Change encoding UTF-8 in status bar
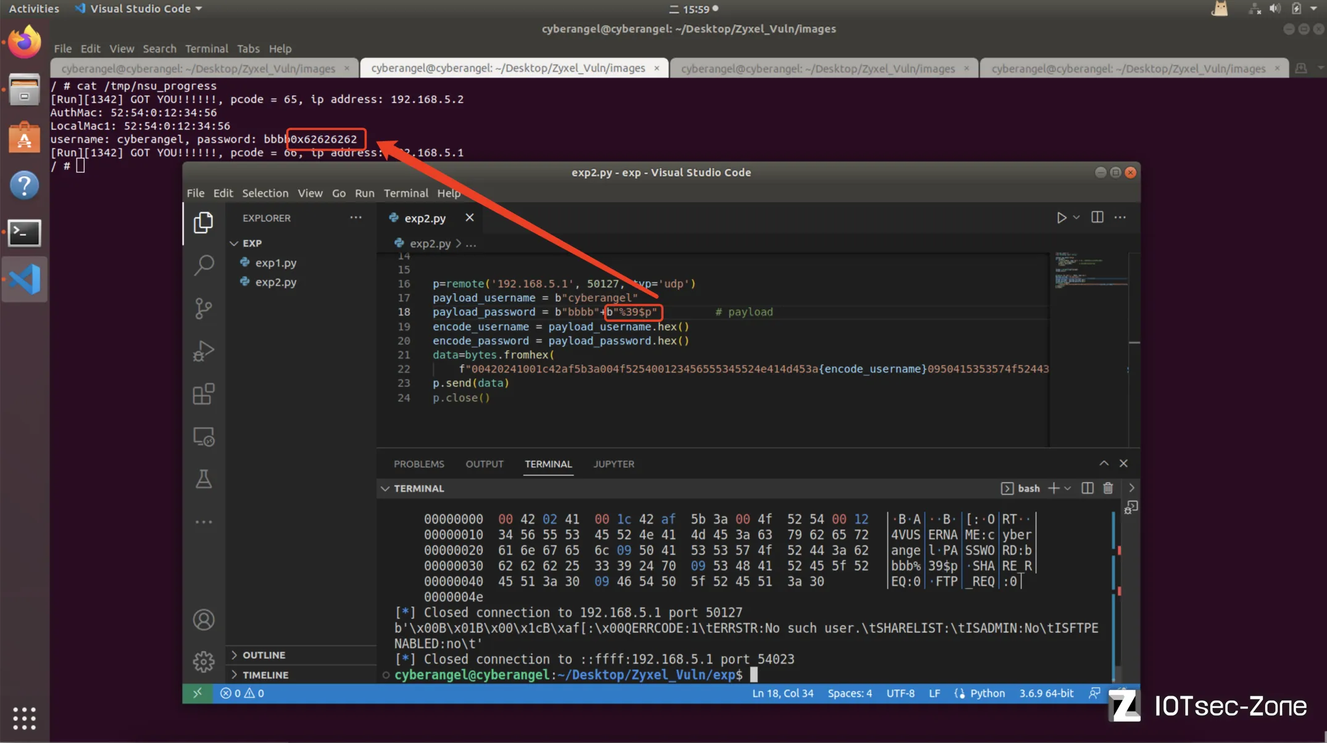Image resolution: width=1327 pixels, height=743 pixels. click(x=901, y=693)
